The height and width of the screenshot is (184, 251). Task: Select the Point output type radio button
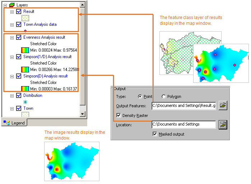140,97
